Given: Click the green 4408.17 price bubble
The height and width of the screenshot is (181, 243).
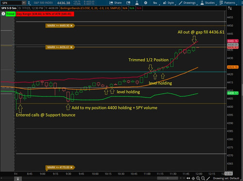Looking at the screenshot, I should pos(233,93).
